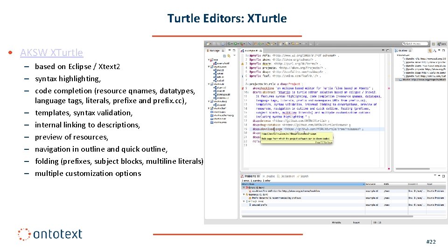Switch to the Search tab
Screen dimensions: 448x252
303,176
